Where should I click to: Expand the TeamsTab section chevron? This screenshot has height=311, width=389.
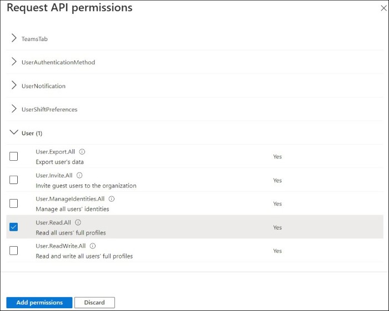(14, 38)
